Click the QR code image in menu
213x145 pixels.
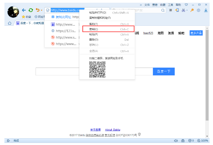pyautogui.click(x=97, y=70)
